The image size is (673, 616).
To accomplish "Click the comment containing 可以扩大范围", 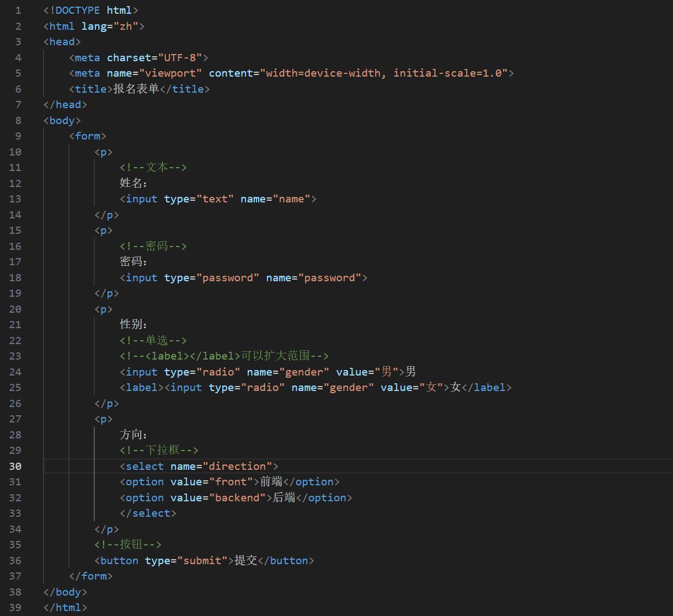I will pos(225,356).
